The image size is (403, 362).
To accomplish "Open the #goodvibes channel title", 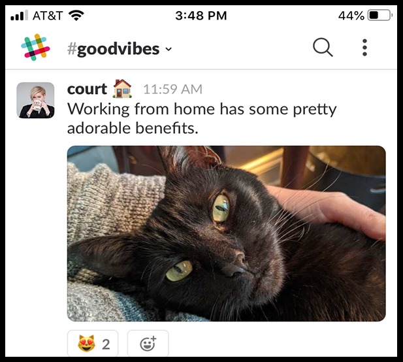I will click(114, 48).
